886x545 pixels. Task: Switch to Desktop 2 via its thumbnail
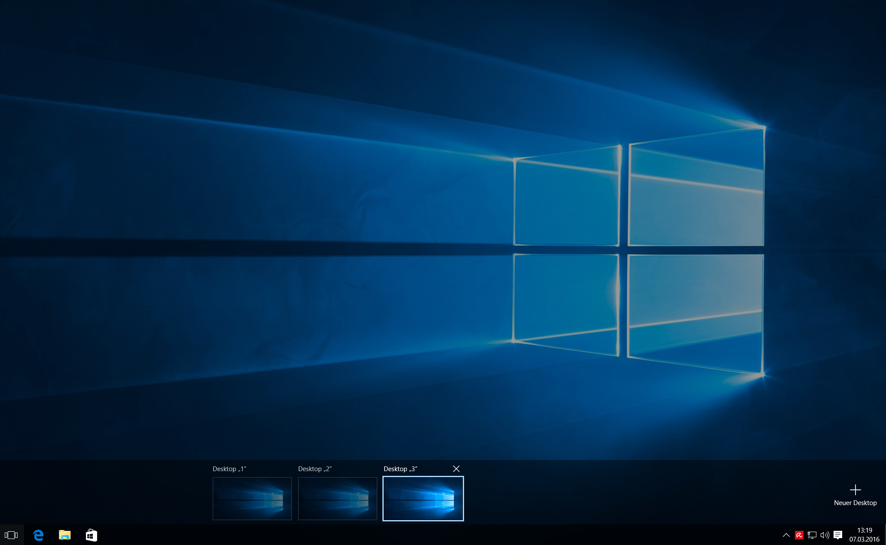(337, 498)
